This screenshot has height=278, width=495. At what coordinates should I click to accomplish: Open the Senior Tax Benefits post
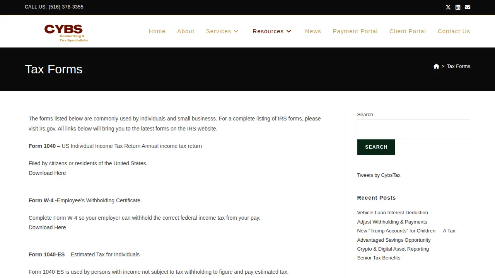click(379, 258)
